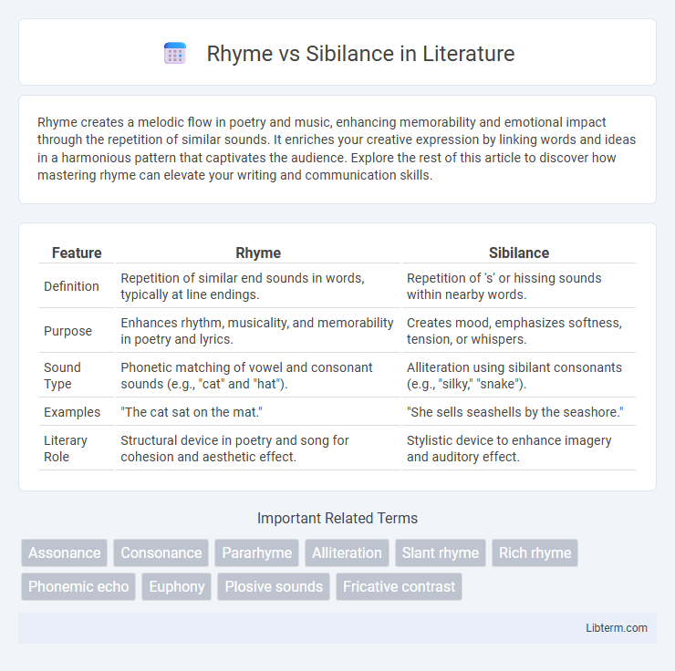675x671 pixels.
Task: Click the cell starting 'Enhances rhythm, musicality'
Action: point(257,331)
